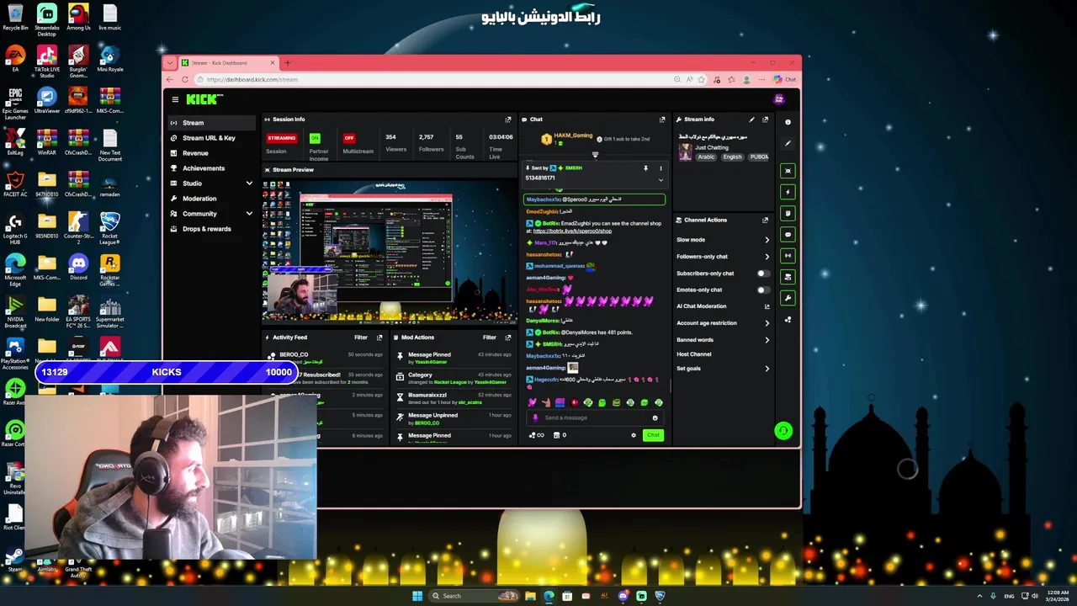Click the Arabic language tag
1077x606 pixels.
[x=706, y=157]
